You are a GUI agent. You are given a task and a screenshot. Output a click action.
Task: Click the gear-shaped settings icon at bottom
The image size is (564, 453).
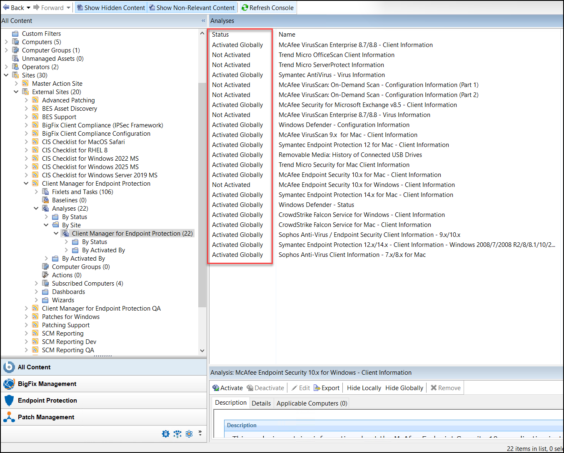tap(165, 433)
